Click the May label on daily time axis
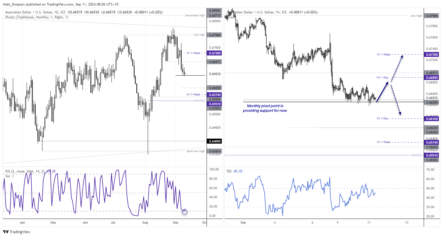This screenshot has height=237, width=443. pos(53,223)
